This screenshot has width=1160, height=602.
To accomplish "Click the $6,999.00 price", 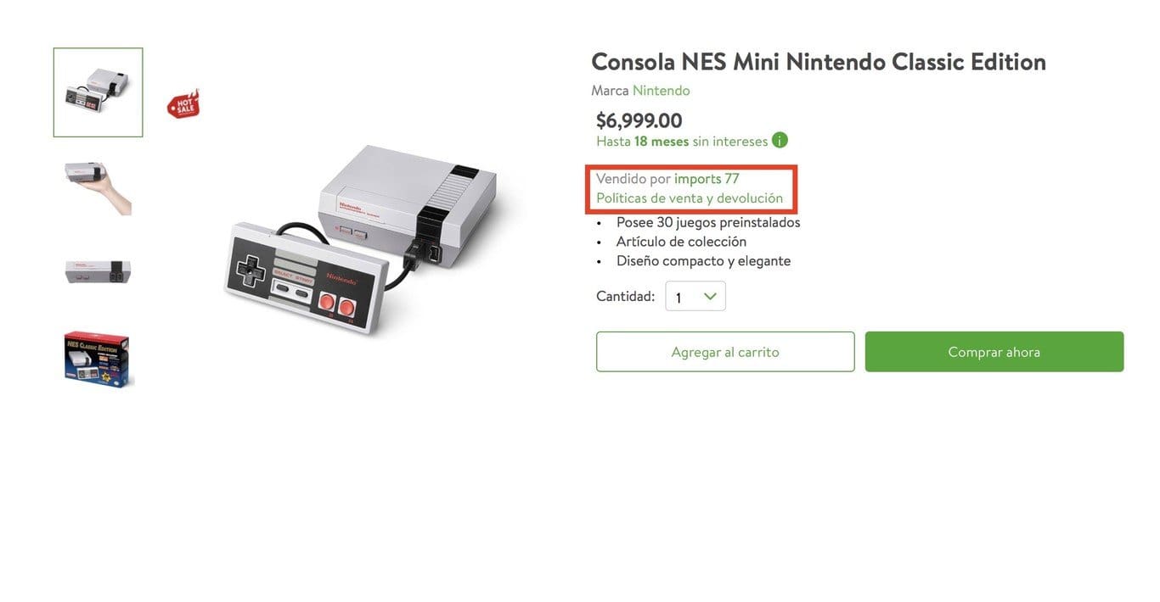I will point(639,120).
